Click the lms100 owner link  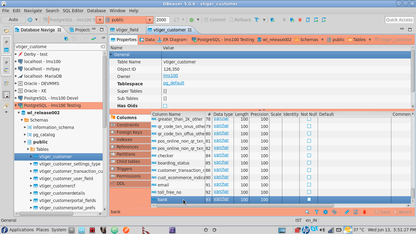tap(171, 76)
